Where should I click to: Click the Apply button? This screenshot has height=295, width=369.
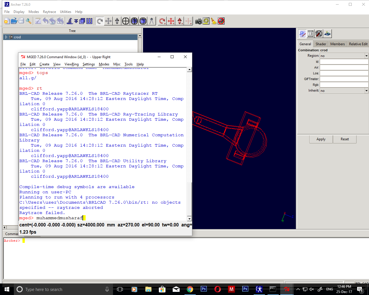point(321,139)
